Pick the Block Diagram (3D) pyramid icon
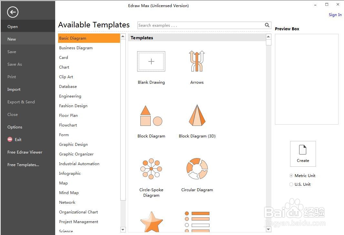The height and width of the screenshot is (235, 344). click(197, 115)
